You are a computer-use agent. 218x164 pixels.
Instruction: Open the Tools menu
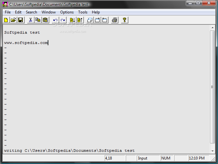(83, 12)
